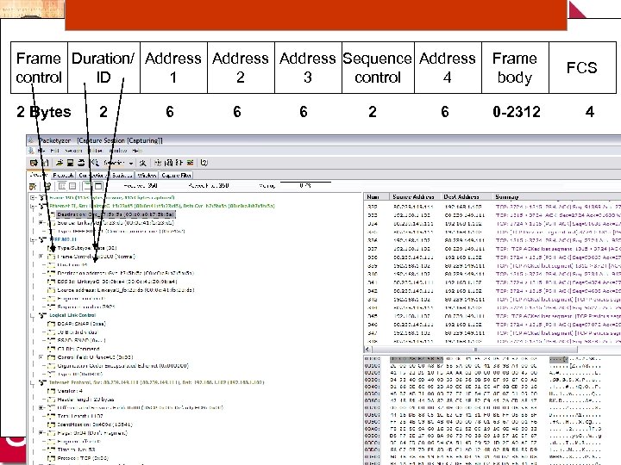Open the Help menu
The height and width of the screenshot is (465, 621).
coord(137,151)
